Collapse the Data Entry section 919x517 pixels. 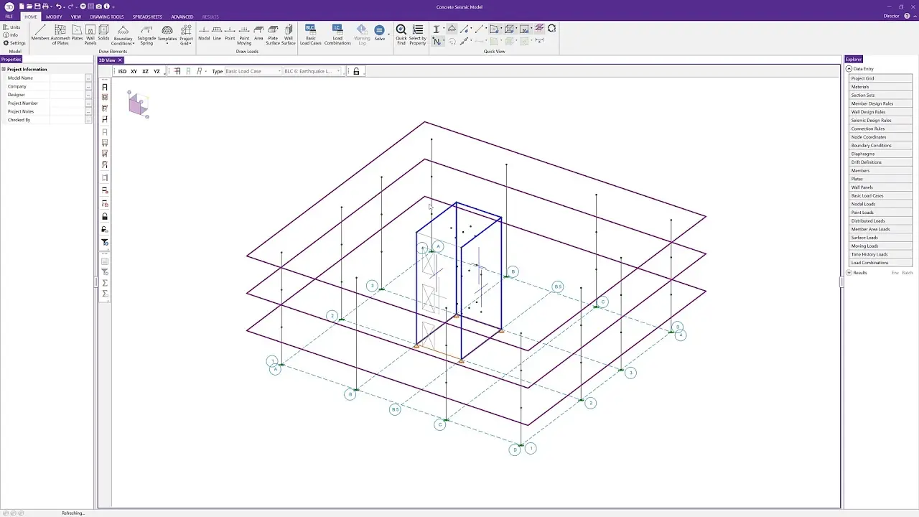(849, 69)
